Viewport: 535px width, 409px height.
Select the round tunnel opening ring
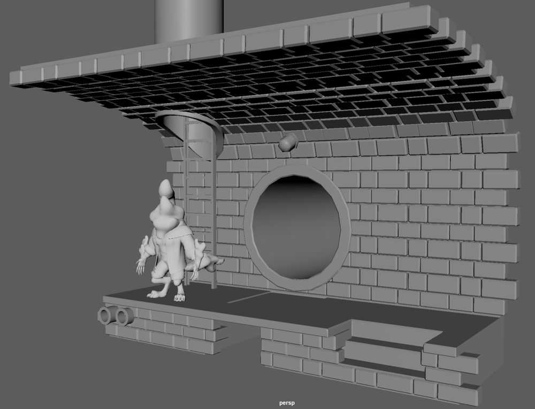[297, 227]
